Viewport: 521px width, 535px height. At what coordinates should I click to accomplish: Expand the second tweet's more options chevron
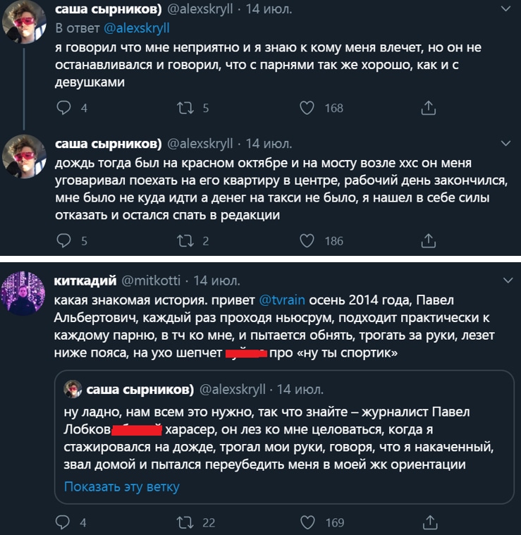[x=504, y=144]
